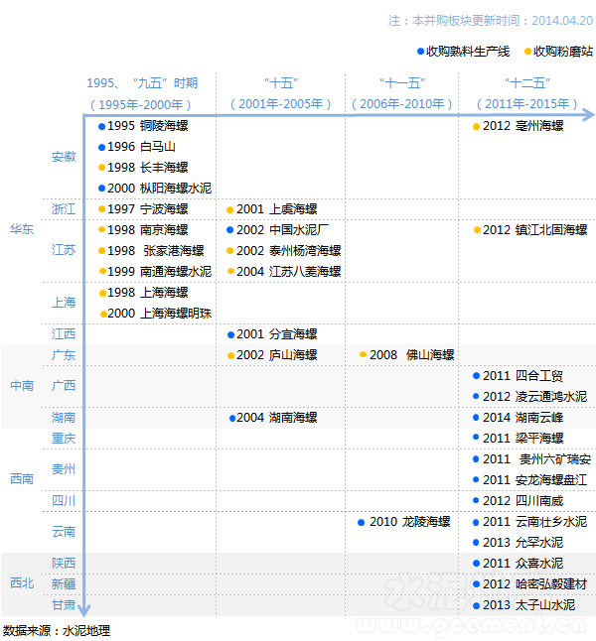The image size is (596, 641).
Task: Select the 2004 湖南海螺 entry
Action: tap(273, 418)
